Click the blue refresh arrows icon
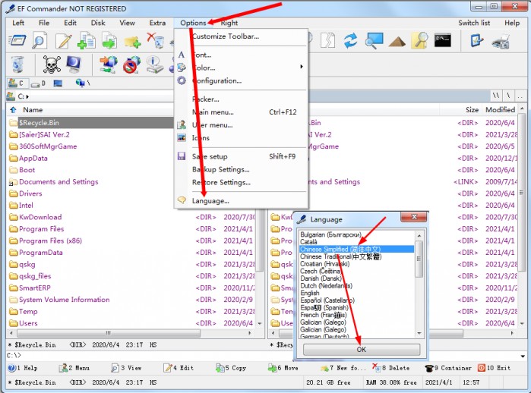This screenshot has width=531, height=393. (x=350, y=41)
